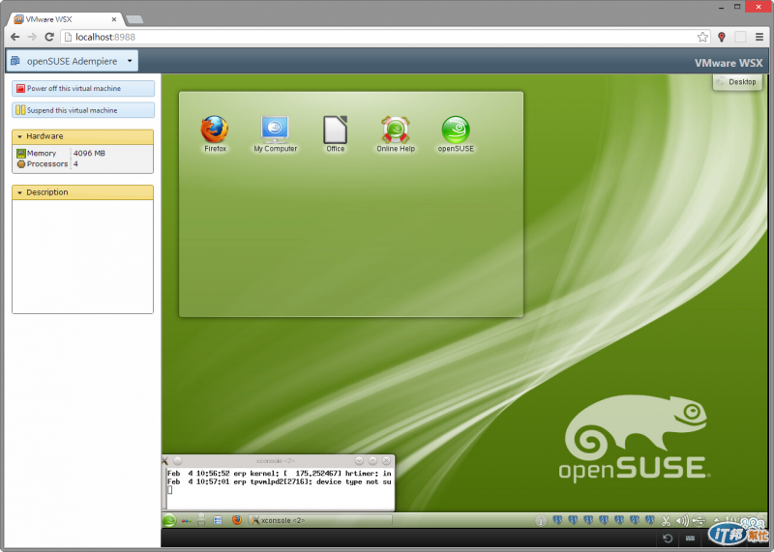Click the VMware WSX title text
The width and height of the screenshot is (774, 552).
(x=729, y=63)
